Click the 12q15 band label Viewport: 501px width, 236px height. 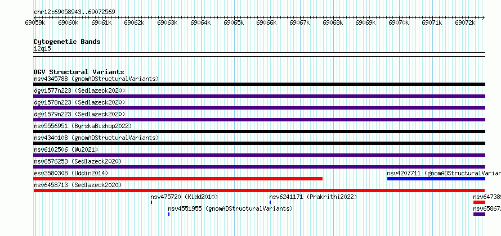(x=42, y=48)
